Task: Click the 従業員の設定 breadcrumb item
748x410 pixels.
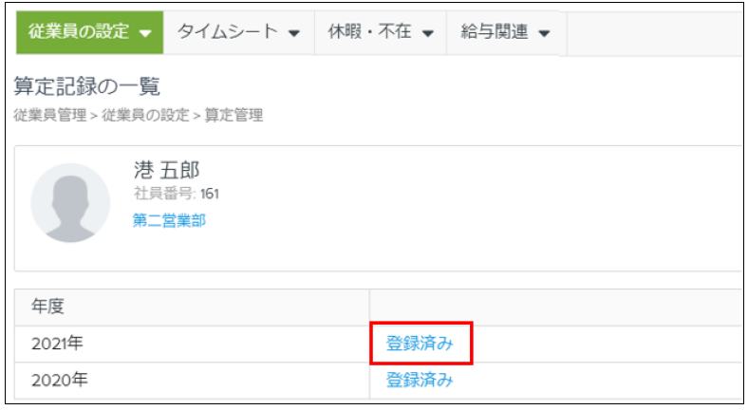Action: (x=145, y=115)
